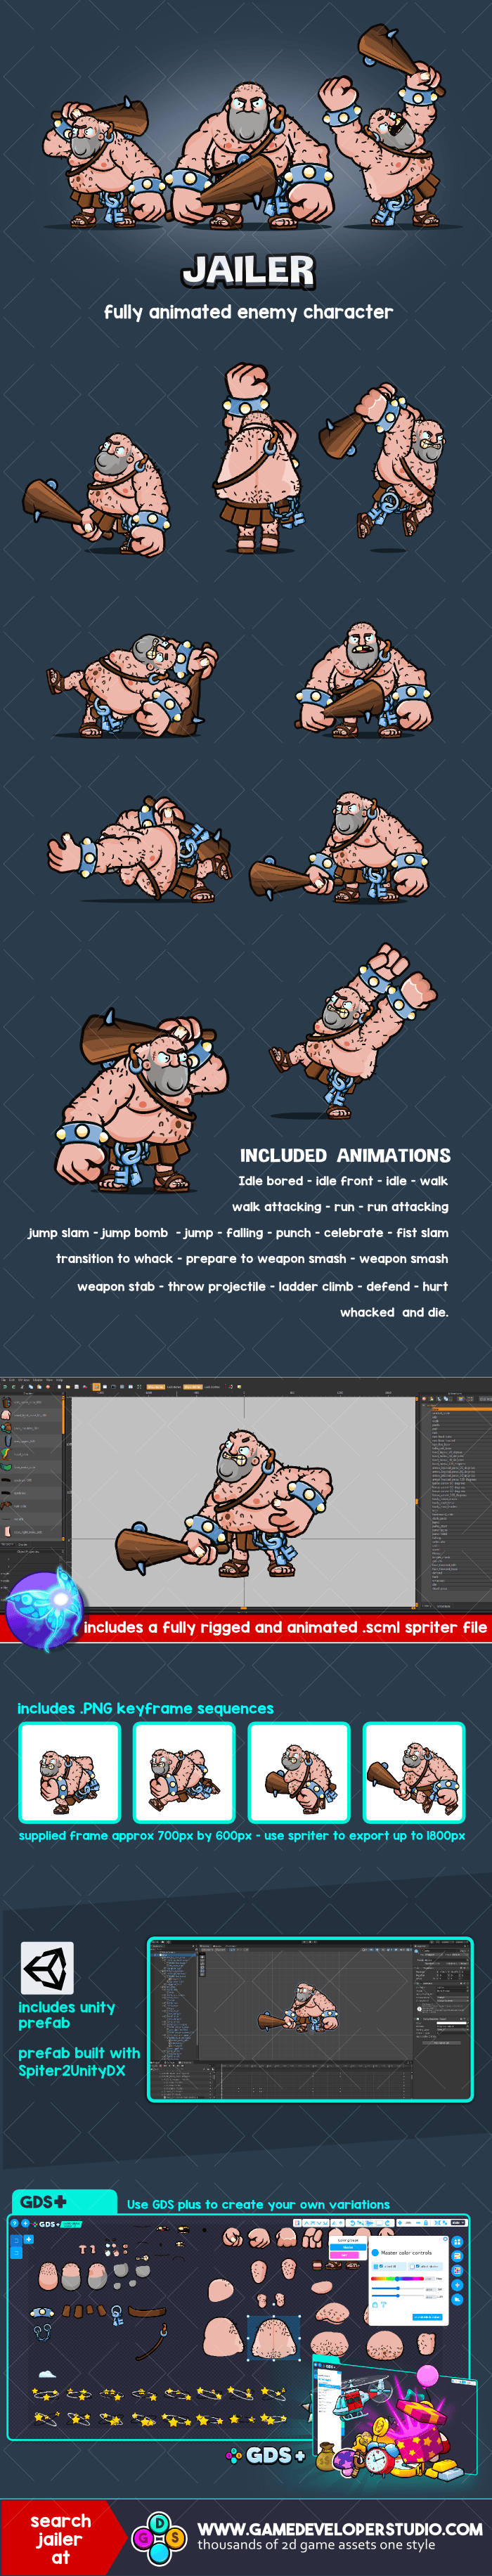Click the GDS three-circle logo beside the website address

point(160,2537)
